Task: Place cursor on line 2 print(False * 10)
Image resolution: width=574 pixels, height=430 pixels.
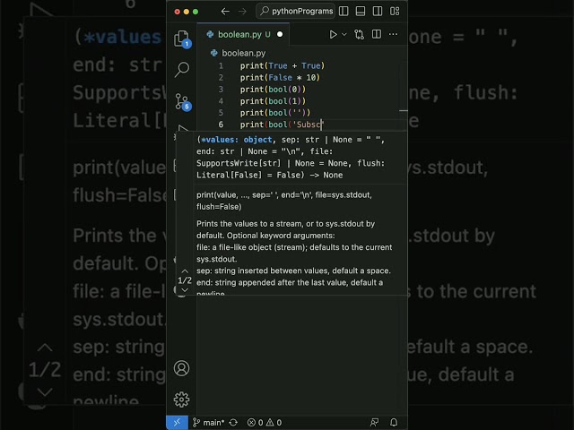Action: coord(280,78)
